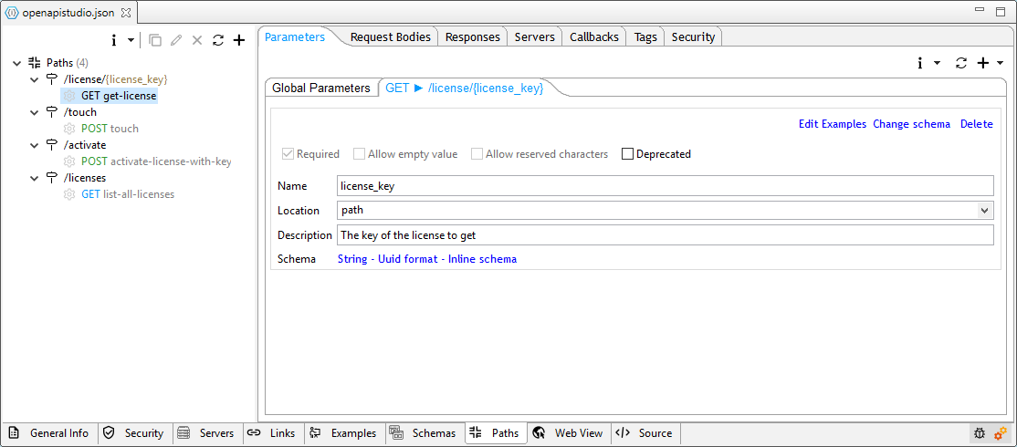Click into the Description text field

[664, 235]
